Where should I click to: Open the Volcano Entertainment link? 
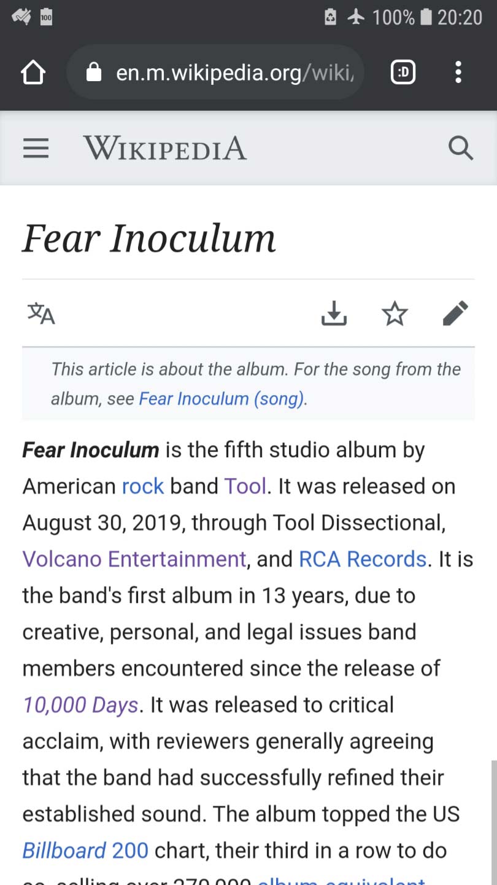click(134, 559)
